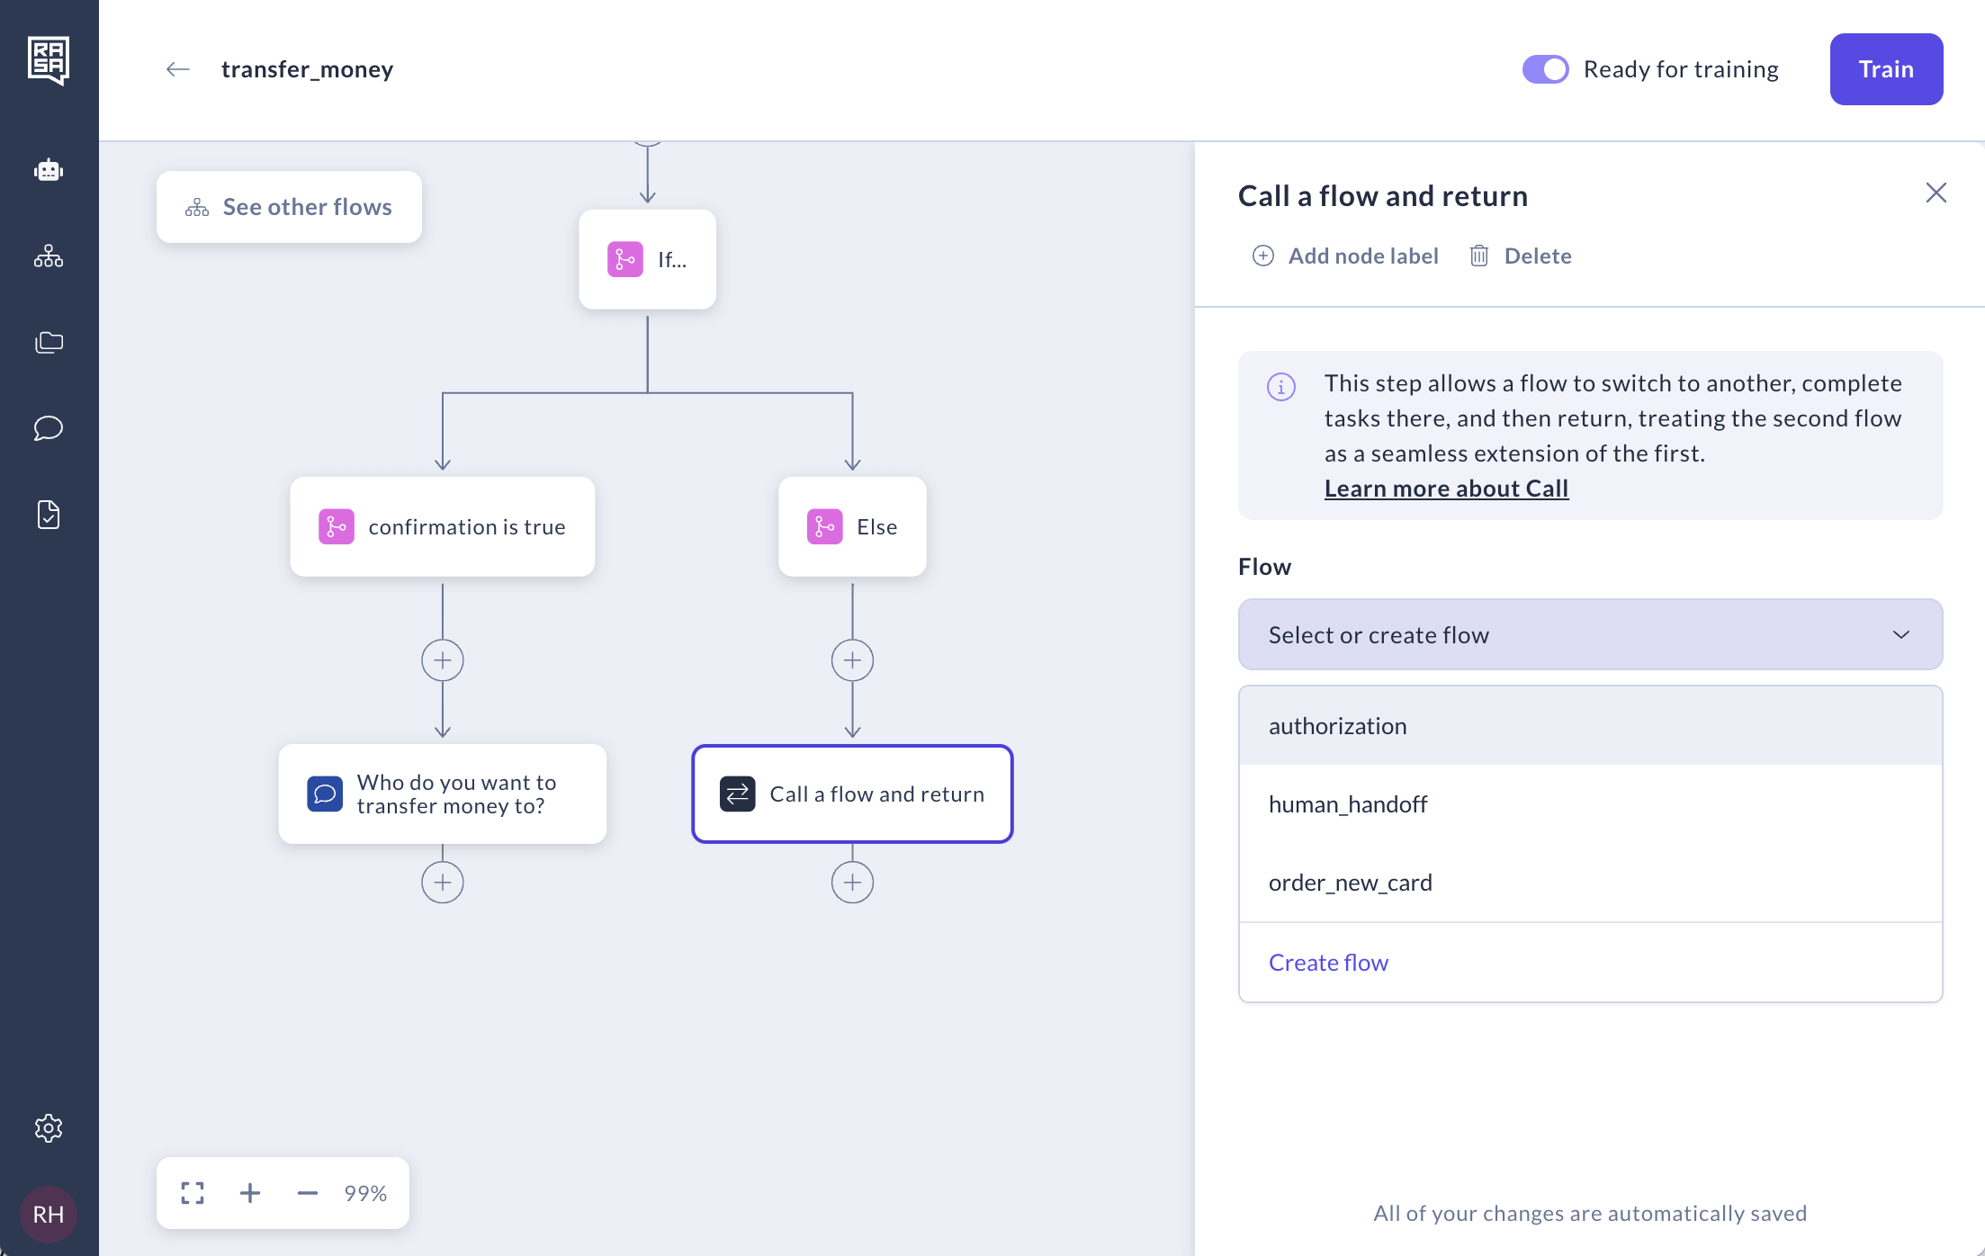Click the Delete node button
This screenshot has width=1985, height=1256.
point(1521,256)
